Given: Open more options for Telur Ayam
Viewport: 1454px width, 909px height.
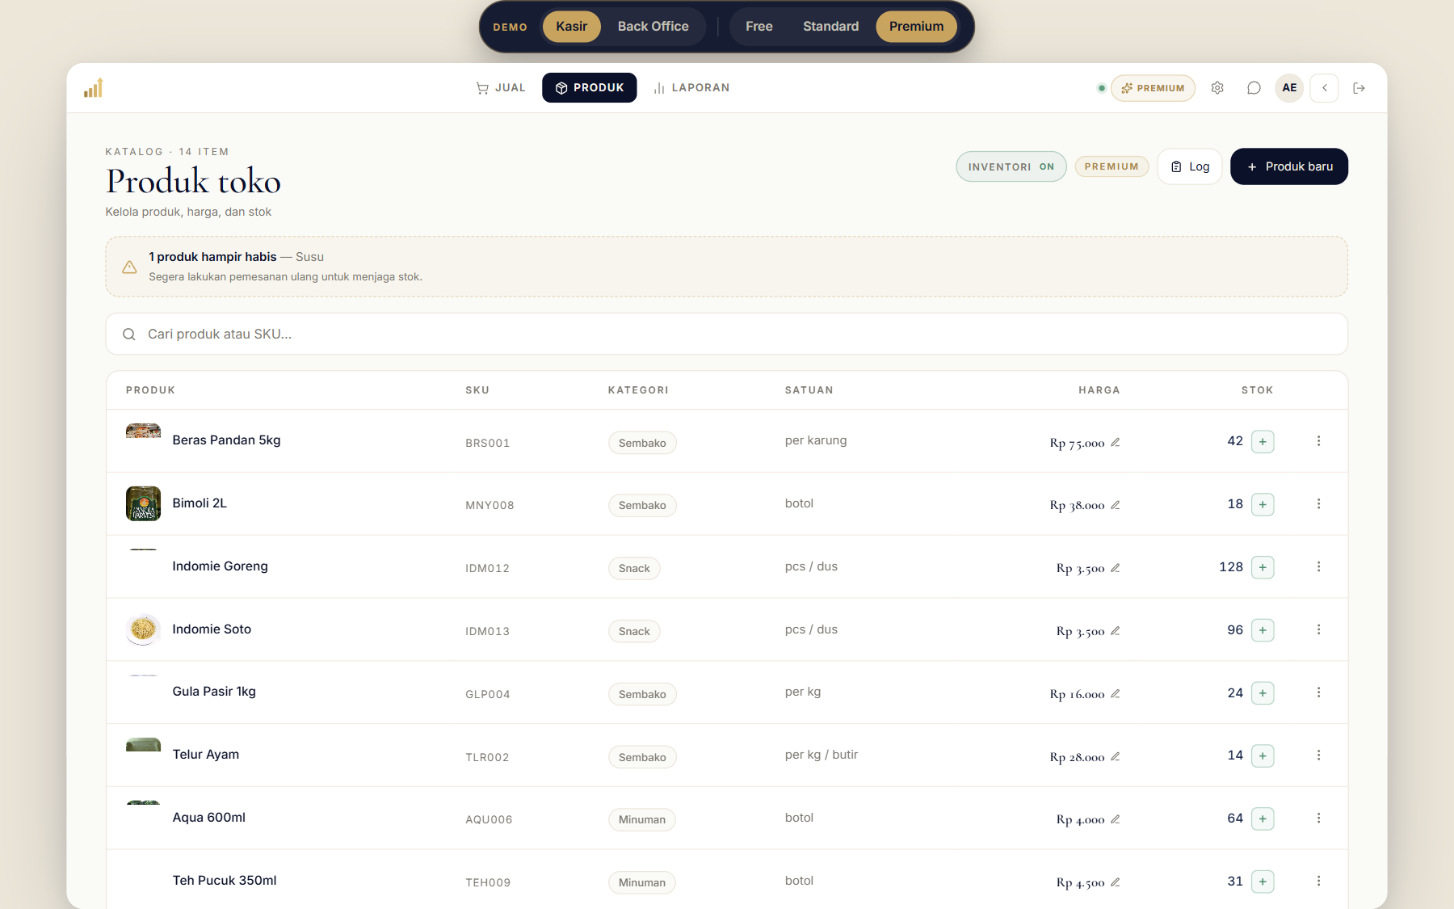Looking at the screenshot, I should pyautogui.click(x=1318, y=755).
